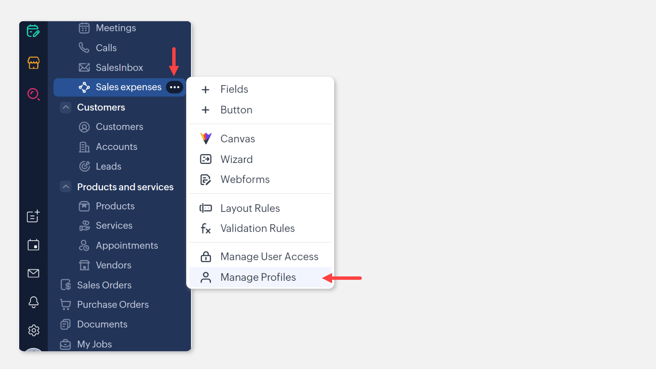Click the create note plus icon
The height and width of the screenshot is (369, 656).
pyautogui.click(x=33, y=216)
